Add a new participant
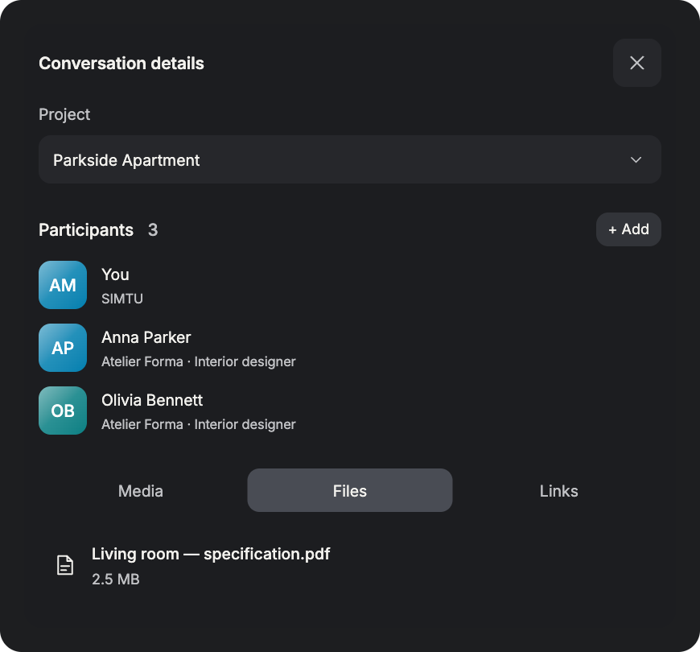 tap(628, 229)
